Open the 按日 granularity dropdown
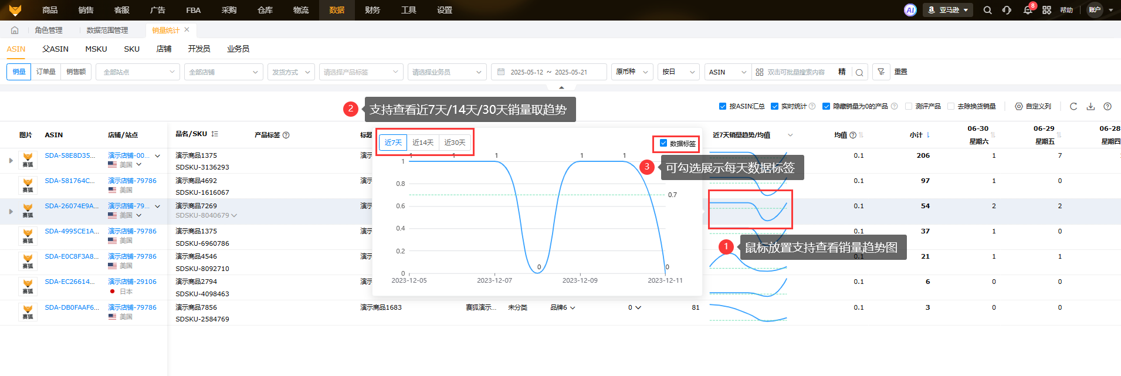This screenshot has width=1121, height=376. pyautogui.click(x=679, y=72)
